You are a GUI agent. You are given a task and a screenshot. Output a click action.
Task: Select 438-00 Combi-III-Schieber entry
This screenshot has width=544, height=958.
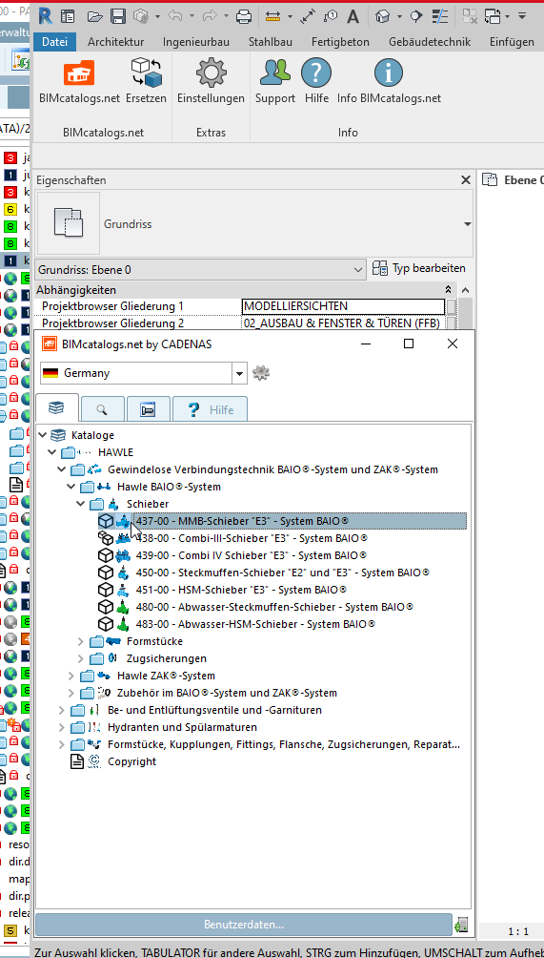coord(252,538)
